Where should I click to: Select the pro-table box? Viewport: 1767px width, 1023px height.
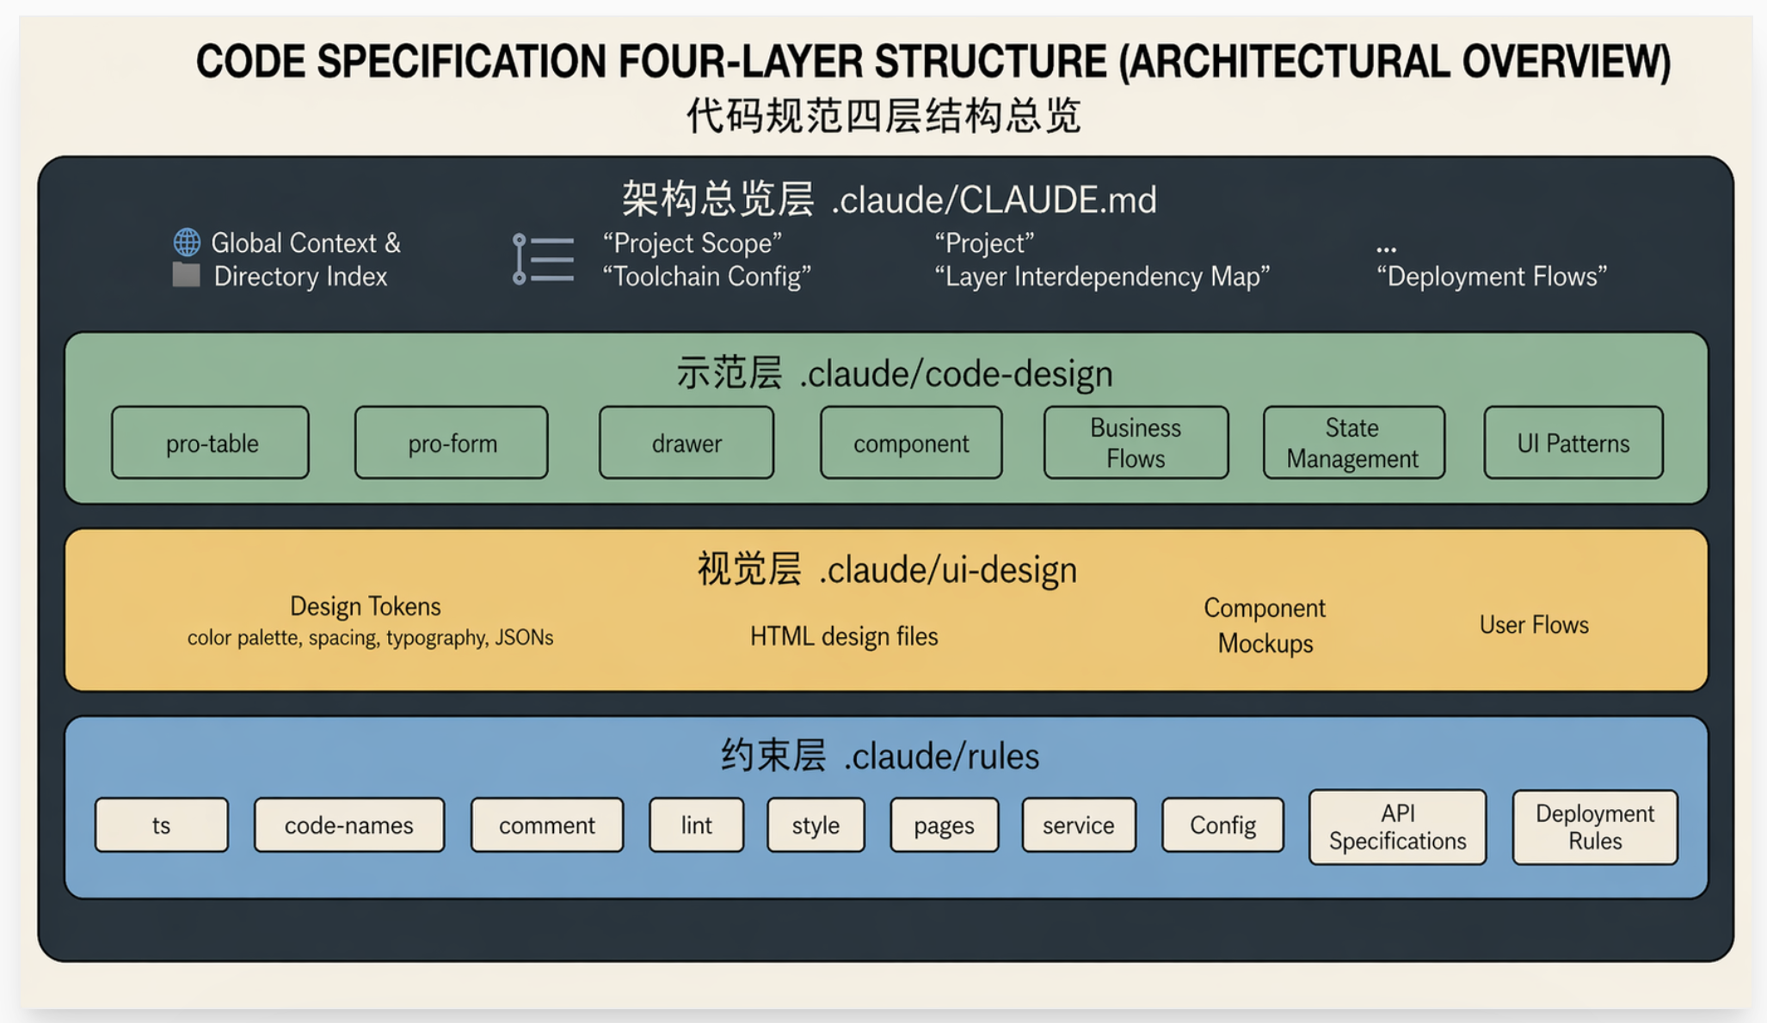tap(210, 443)
